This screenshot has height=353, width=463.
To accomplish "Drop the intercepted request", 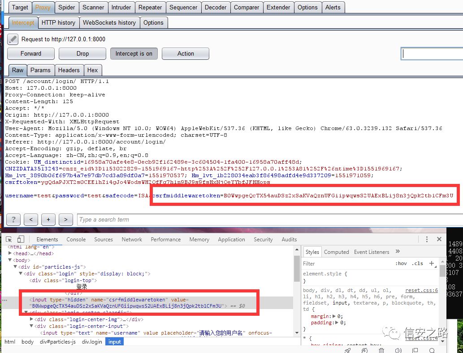I will point(82,53).
